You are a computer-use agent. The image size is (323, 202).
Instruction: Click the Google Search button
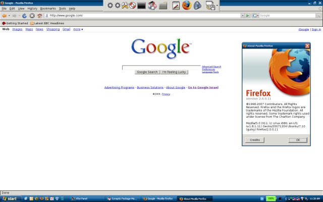click(x=147, y=72)
